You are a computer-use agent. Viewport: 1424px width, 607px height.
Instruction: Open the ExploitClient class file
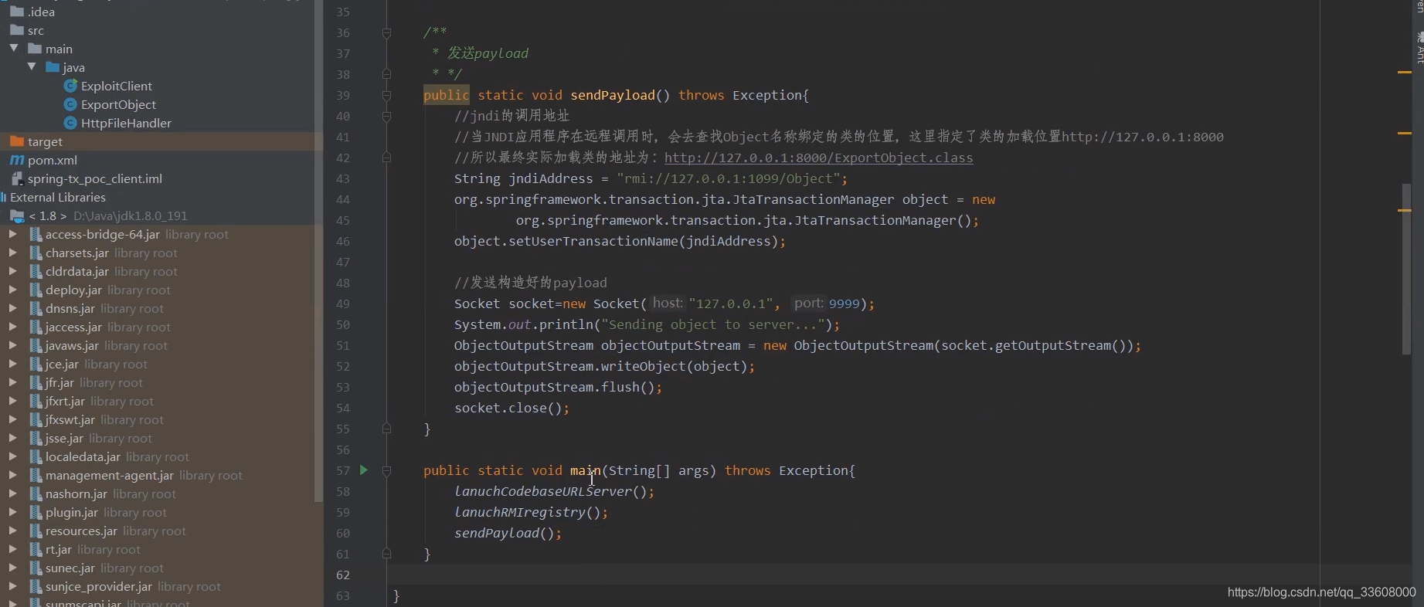[x=117, y=86]
